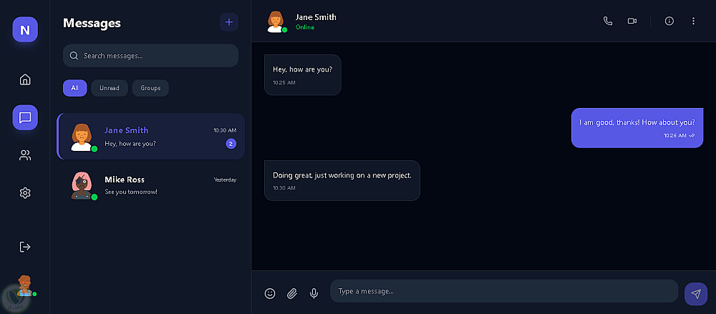This screenshot has height=314, width=716.
Task: Click the Search messages field
Action: point(150,56)
